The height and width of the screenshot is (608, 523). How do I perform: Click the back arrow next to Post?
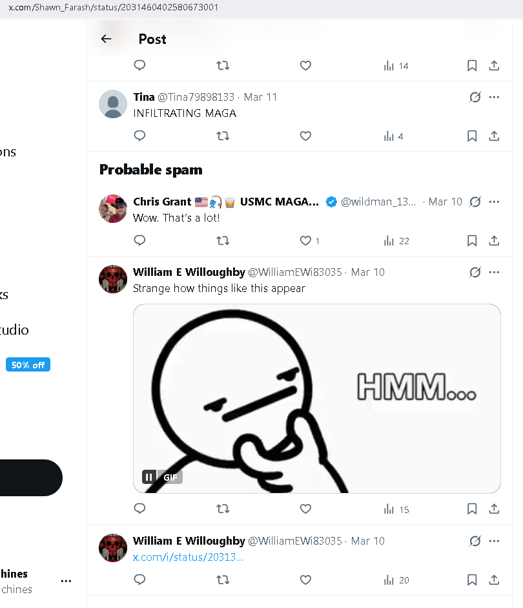click(107, 39)
